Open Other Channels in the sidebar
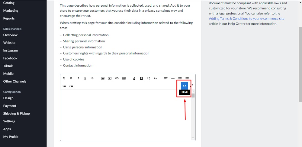Viewport: 302px width, 147px height. (14, 81)
